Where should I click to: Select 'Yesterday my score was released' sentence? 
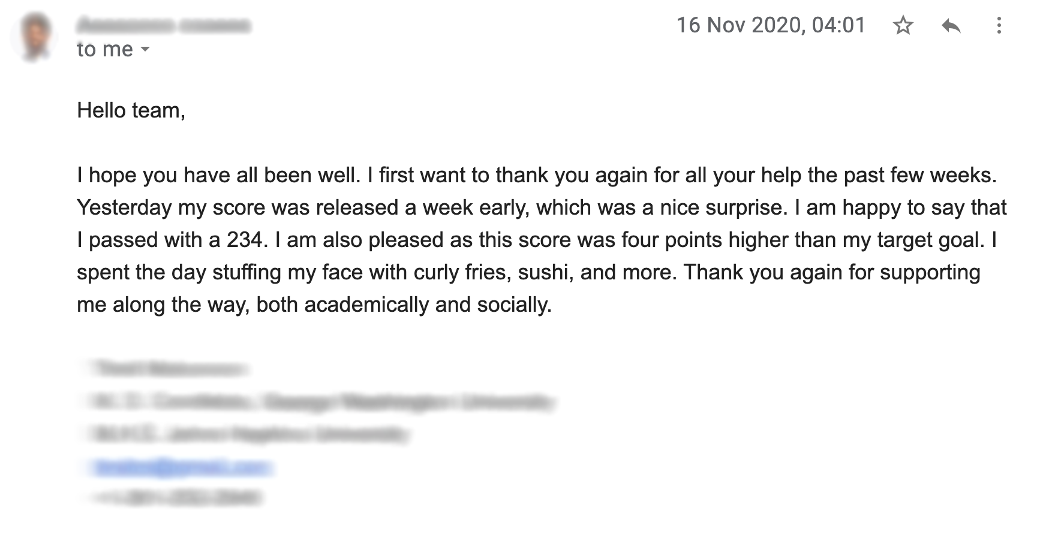click(x=238, y=207)
